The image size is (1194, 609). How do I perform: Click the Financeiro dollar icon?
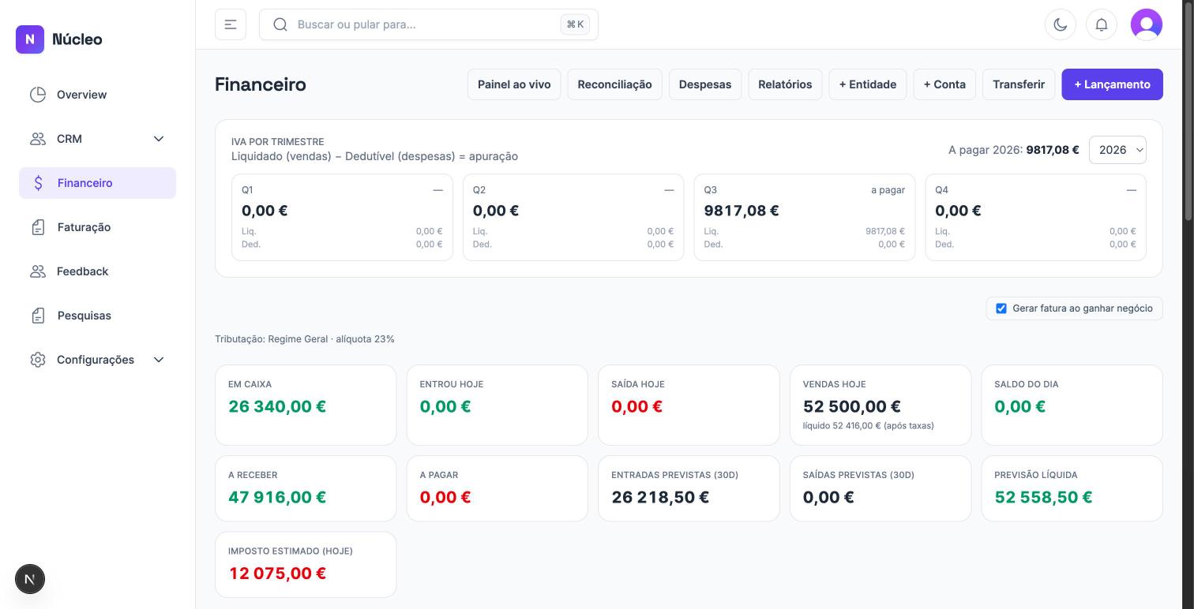[x=39, y=183]
